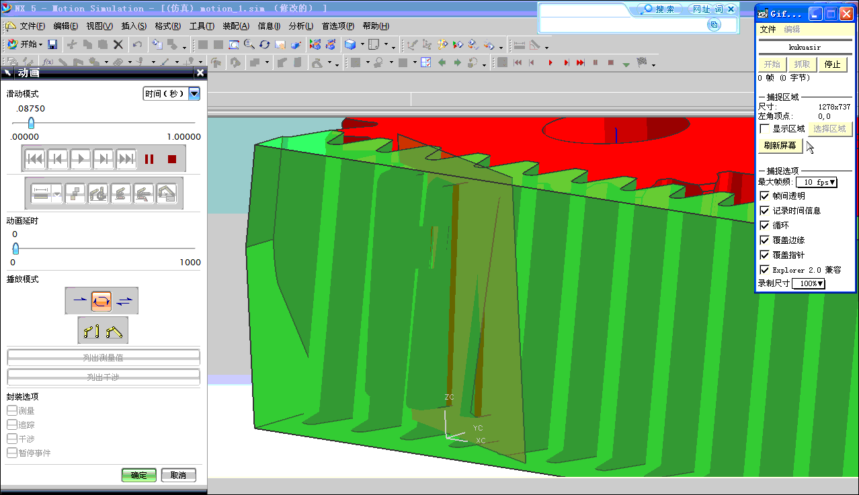Click the 动画延时 slider handle
The image size is (859, 495).
(15, 248)
